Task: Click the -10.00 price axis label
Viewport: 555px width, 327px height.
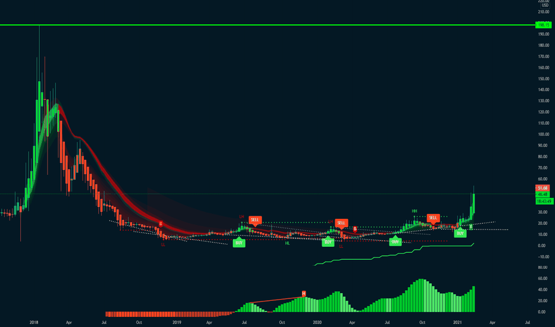Action: tap(543, 257)
